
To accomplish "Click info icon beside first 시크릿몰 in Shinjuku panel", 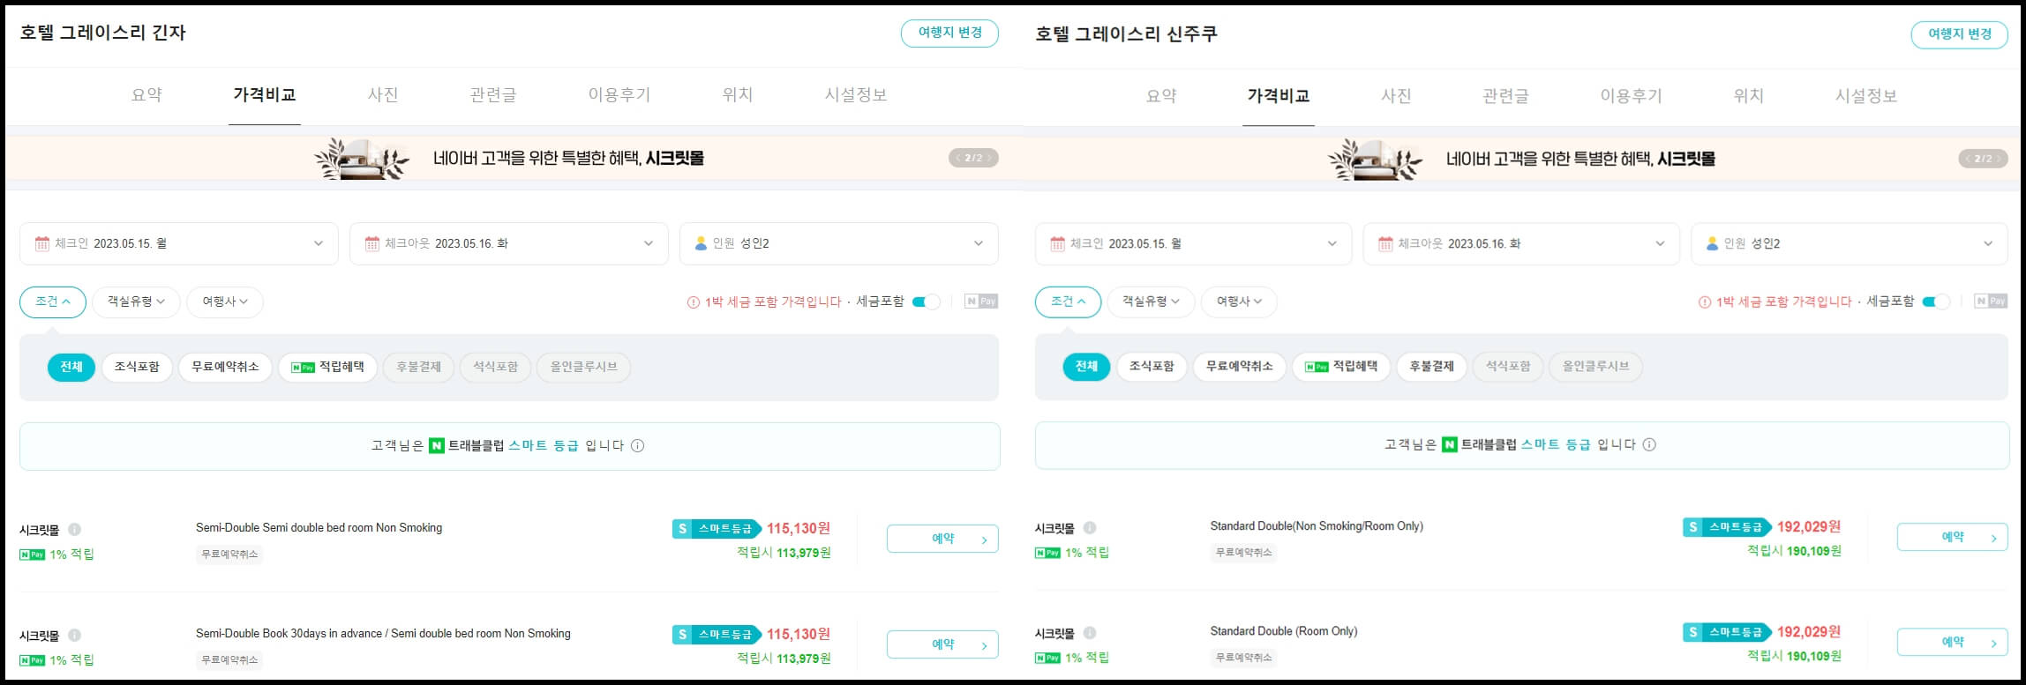I will [1090, 528].
